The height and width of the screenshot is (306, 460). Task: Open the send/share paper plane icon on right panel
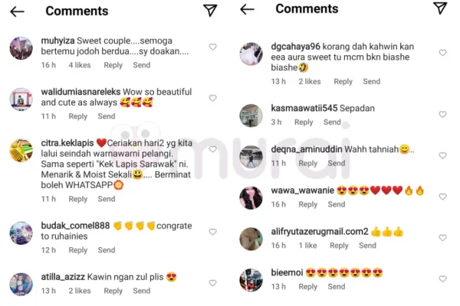click(440, 8)
